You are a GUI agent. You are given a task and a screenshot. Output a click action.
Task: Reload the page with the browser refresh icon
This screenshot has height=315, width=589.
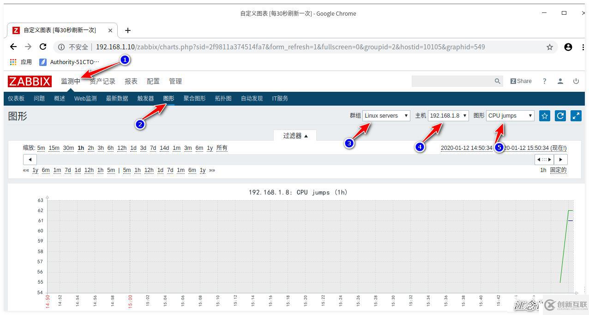43,47
